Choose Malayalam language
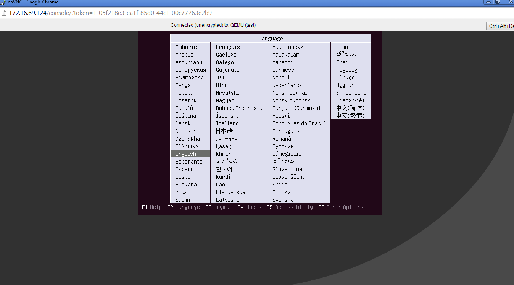 point(286,55)
